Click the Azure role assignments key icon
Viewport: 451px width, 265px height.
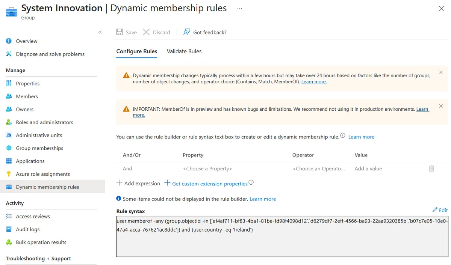9,174
